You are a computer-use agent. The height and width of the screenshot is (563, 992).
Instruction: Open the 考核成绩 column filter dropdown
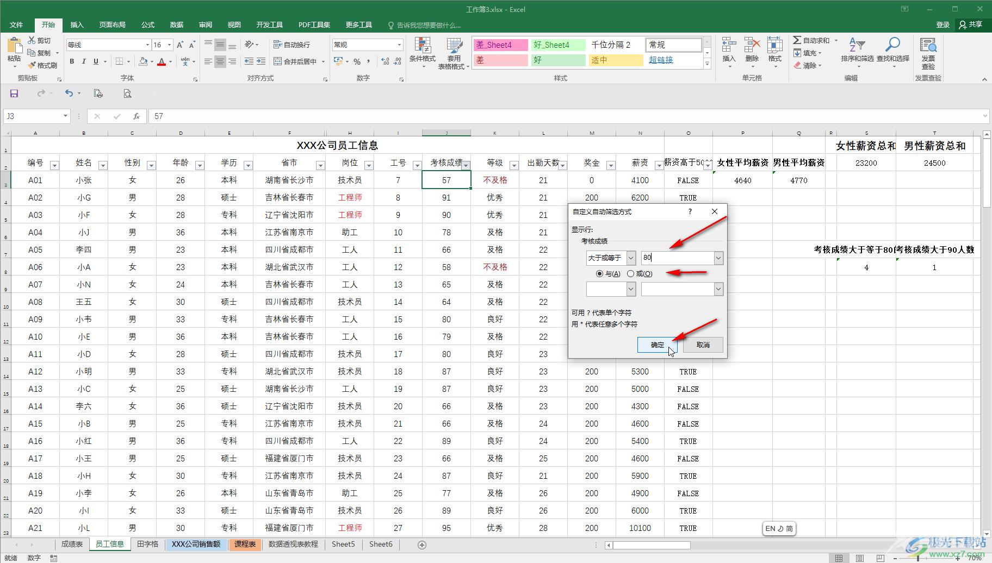[x=466, y=165]
